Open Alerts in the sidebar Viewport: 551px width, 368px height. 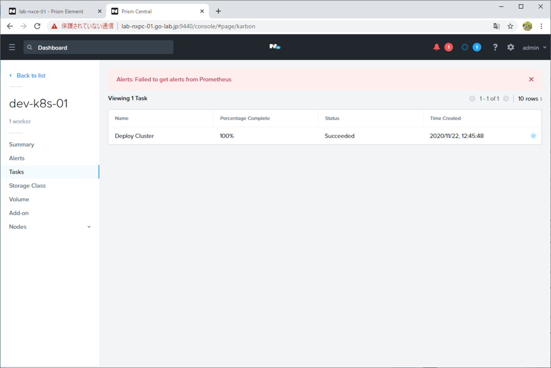point(17,158)
